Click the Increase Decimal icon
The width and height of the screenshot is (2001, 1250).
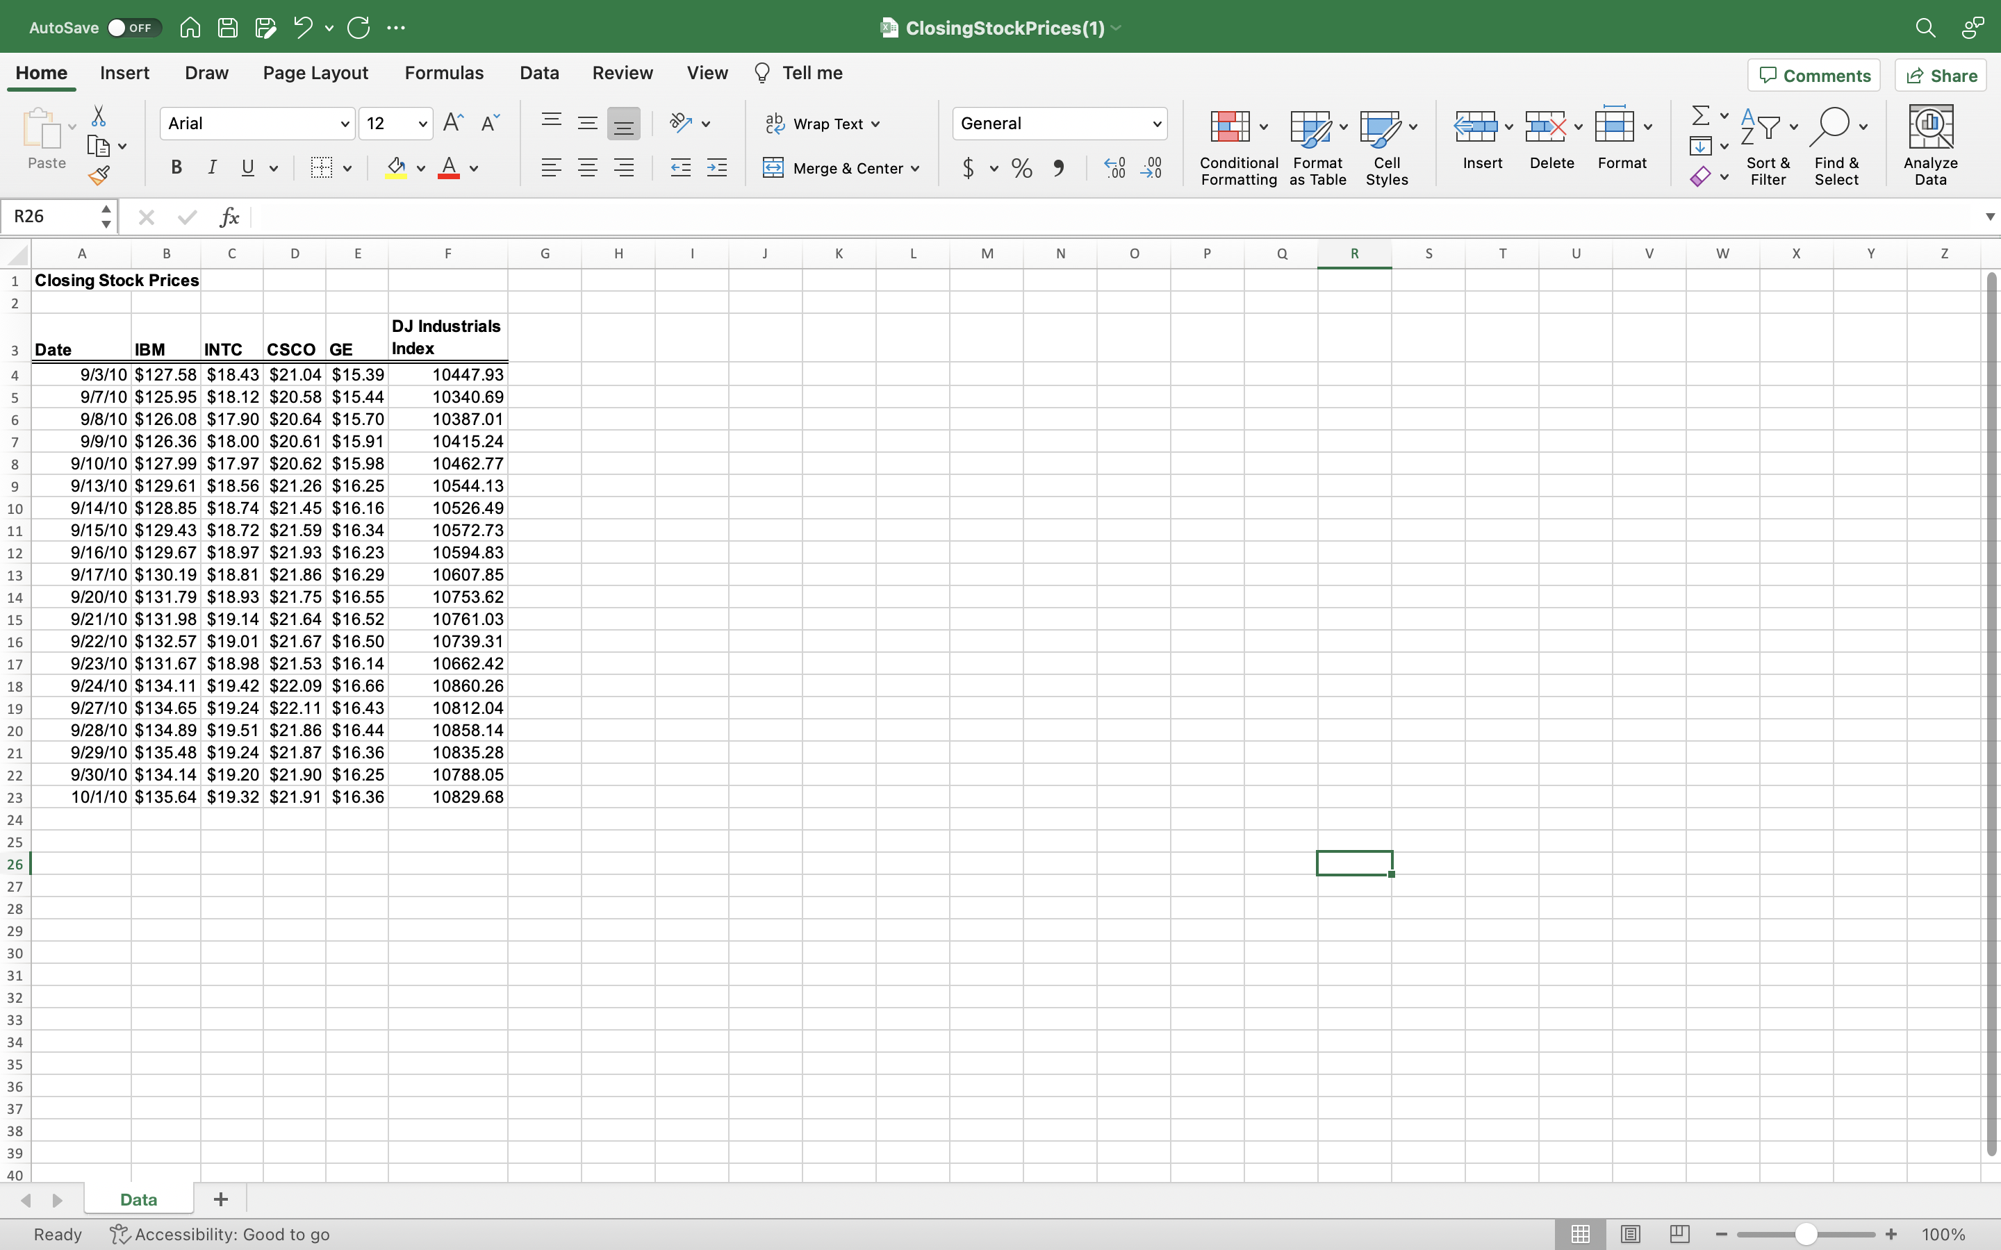click(1114, 167)
